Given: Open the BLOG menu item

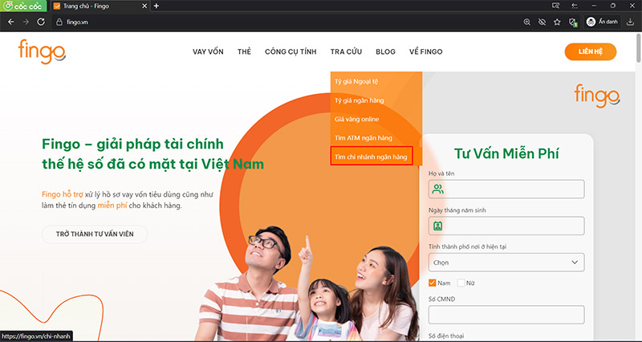Looking at the screenshot, I should coord(386,51).
